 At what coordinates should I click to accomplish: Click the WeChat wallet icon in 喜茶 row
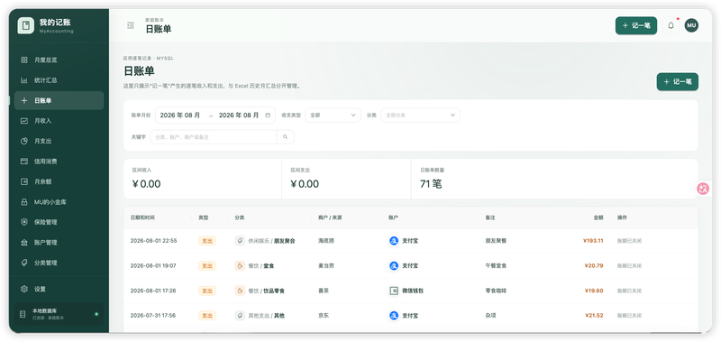pos(394,291)
